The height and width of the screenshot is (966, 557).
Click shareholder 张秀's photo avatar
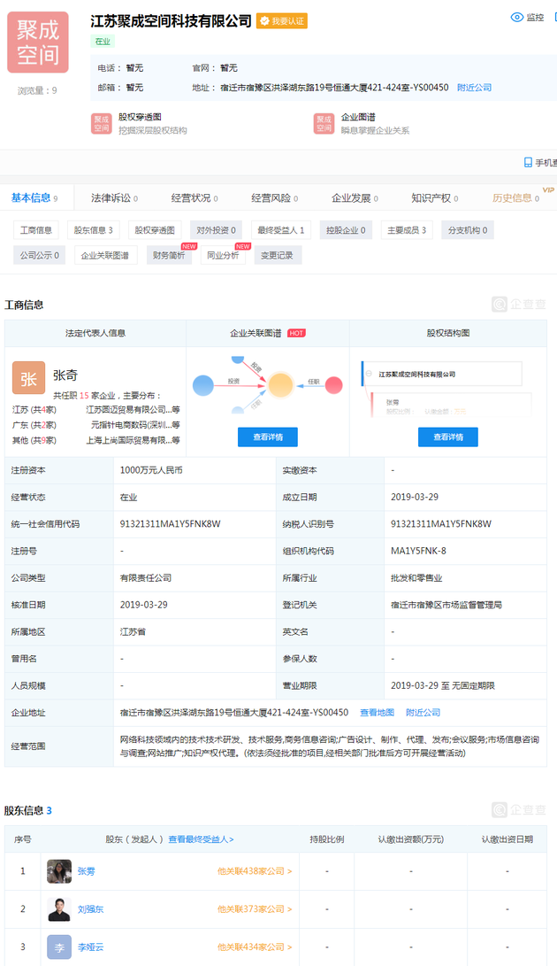coord(59,871)
